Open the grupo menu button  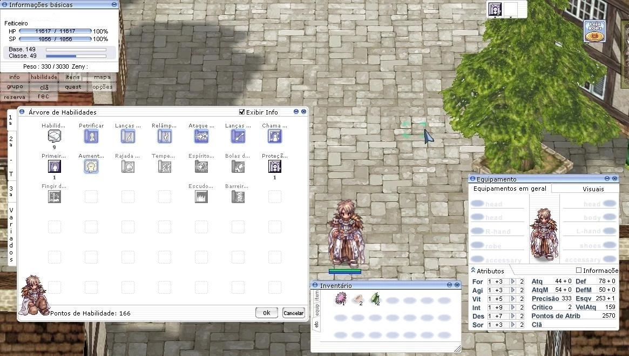click(15, 86)
